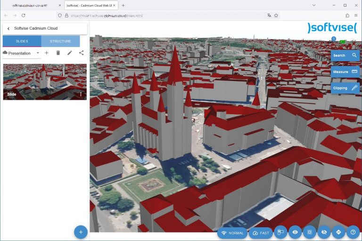The height and width of the screenshot is (241, 362).
Task: Open the Slide three-dot options menu
Action: 81,95
